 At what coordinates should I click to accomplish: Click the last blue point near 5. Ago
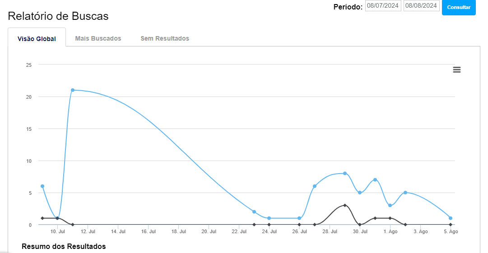(451, 218)
